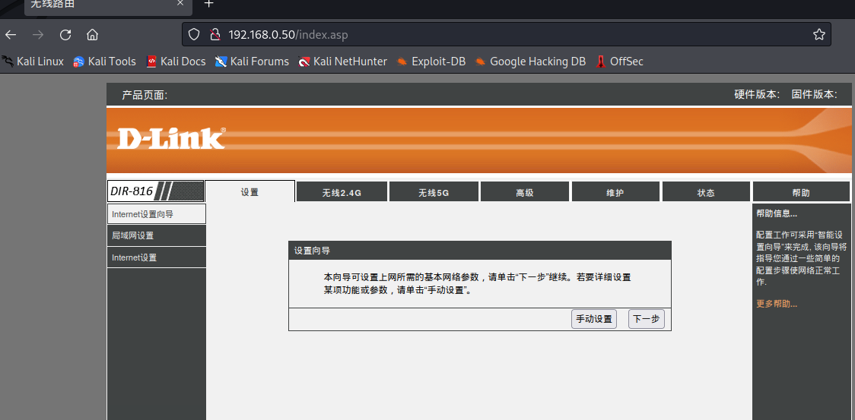Click the 硬件版本 label
The height and width of the screenshot is (420, 855).
coord(758,94)
